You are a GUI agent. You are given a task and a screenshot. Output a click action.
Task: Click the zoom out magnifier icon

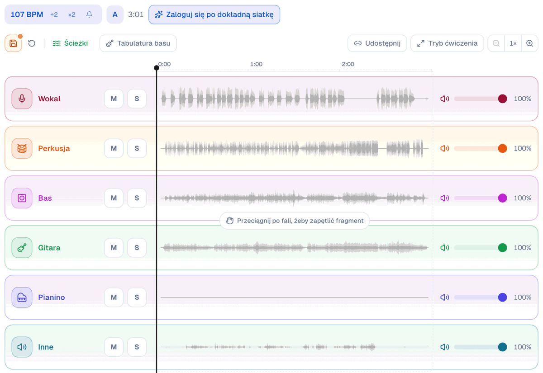tap(496, 43)
